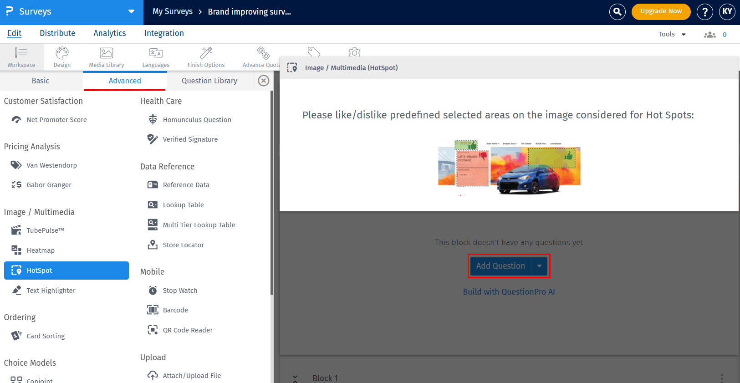Select Store Locator question type
Image resolution: width=740 pixels, height=383 pixels.
[176, 245]
